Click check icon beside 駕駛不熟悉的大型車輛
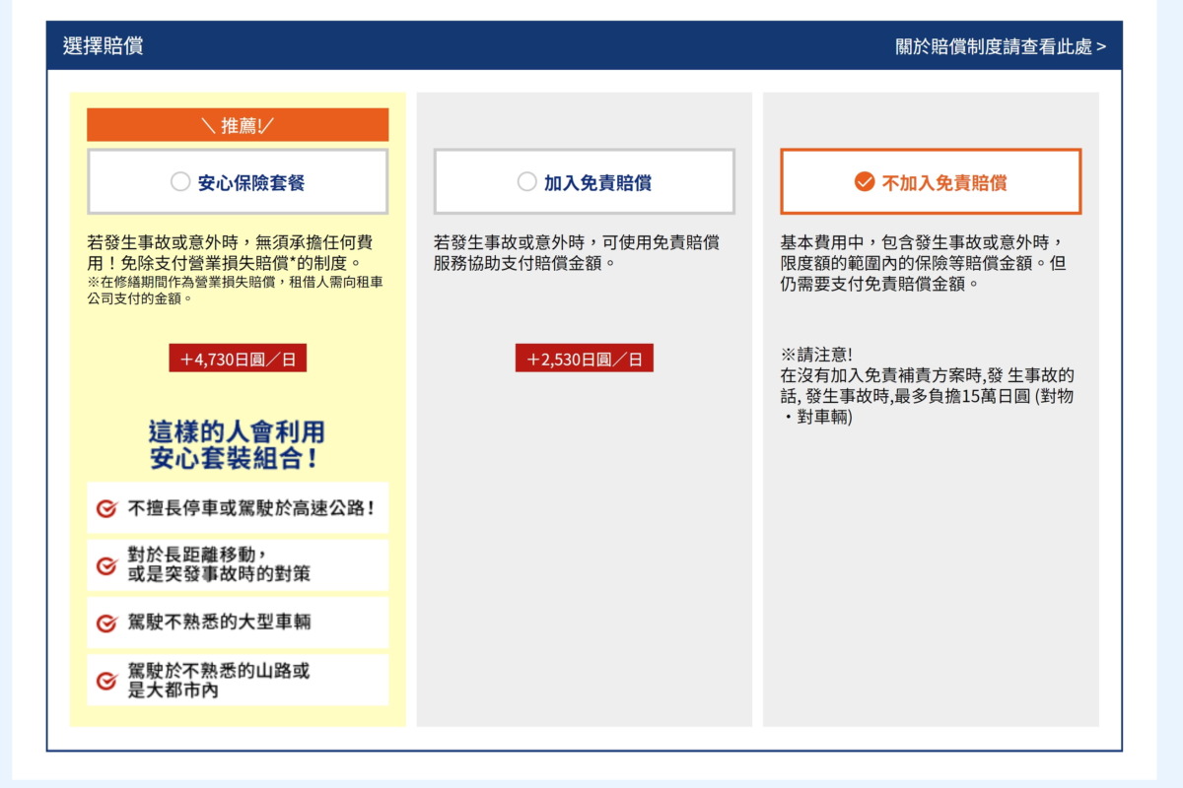The height and width of the screenshot is (788, 1183). [x=106, y=623]
